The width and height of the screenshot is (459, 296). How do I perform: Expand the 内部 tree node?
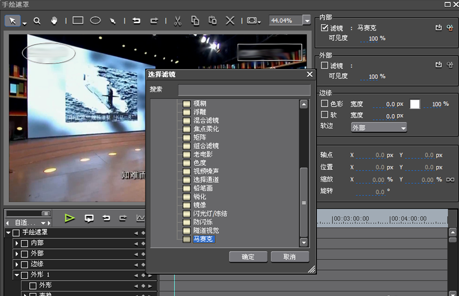17,243
